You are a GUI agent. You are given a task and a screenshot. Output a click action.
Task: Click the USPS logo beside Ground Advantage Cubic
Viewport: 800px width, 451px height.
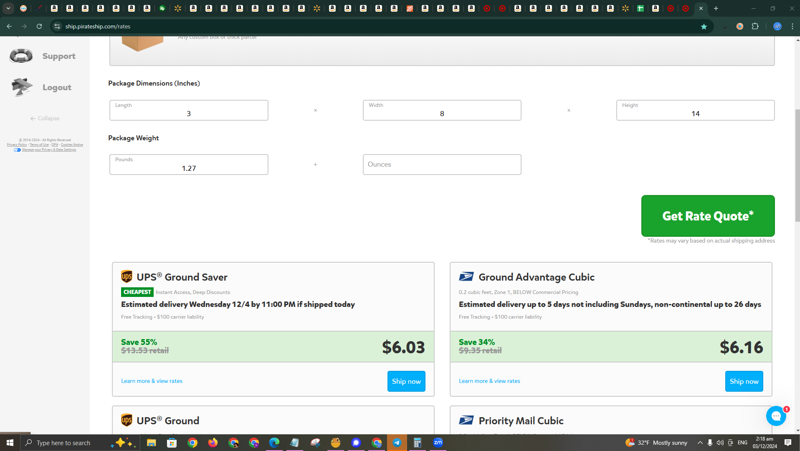466,276
